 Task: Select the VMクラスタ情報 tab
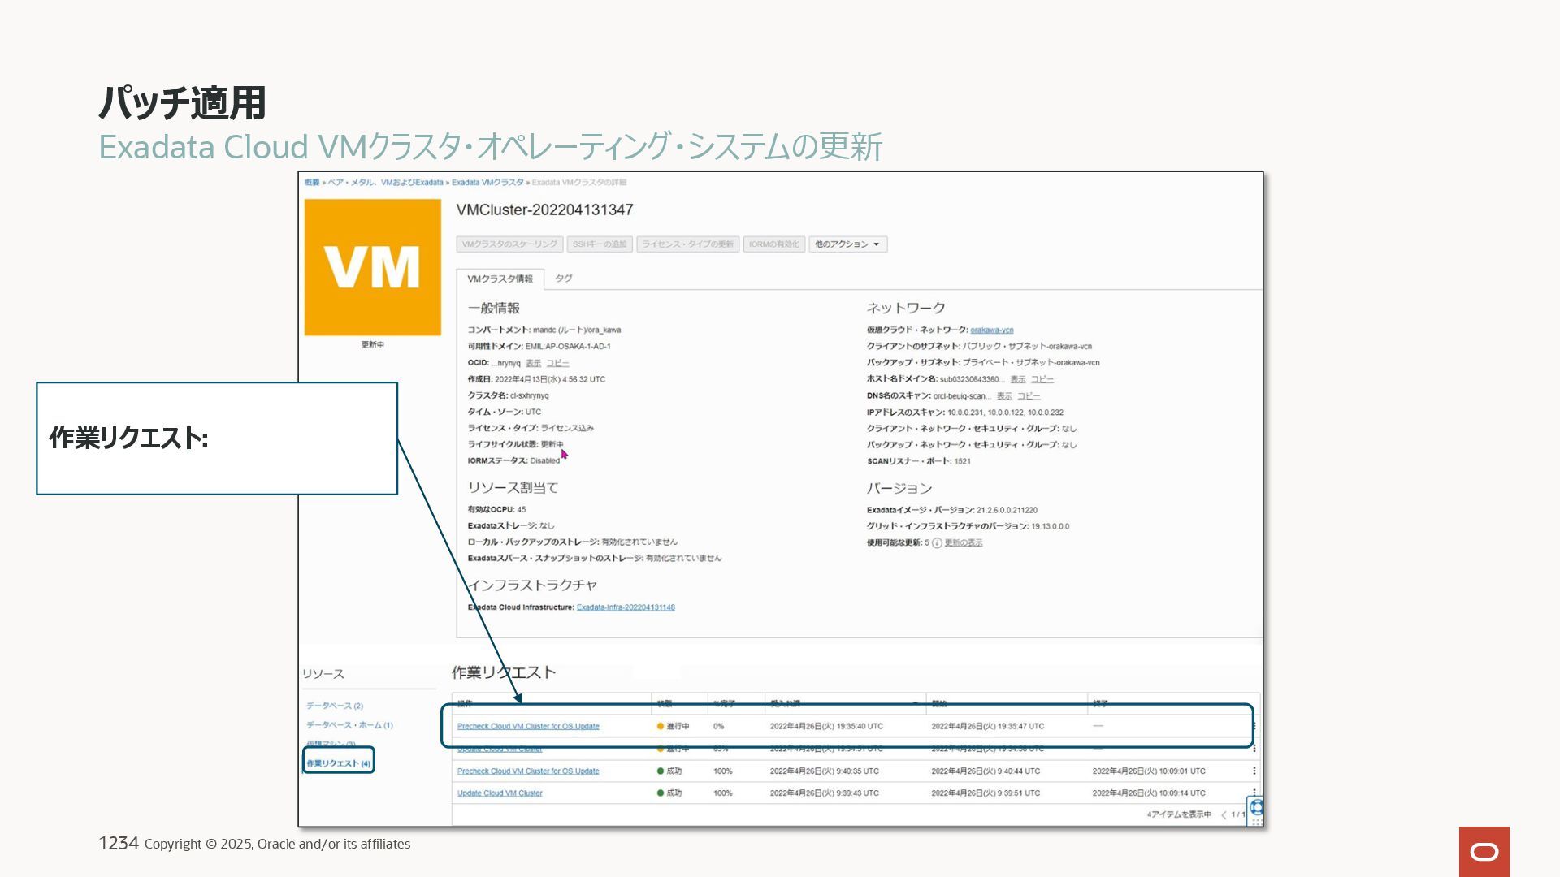coord(500,279)
